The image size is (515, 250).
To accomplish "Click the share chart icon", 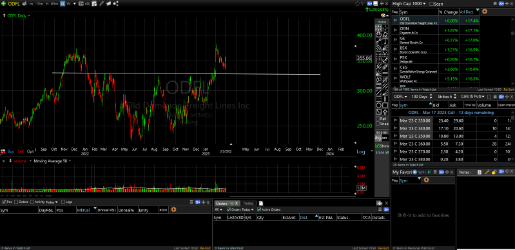I will [x=115, y=4].
